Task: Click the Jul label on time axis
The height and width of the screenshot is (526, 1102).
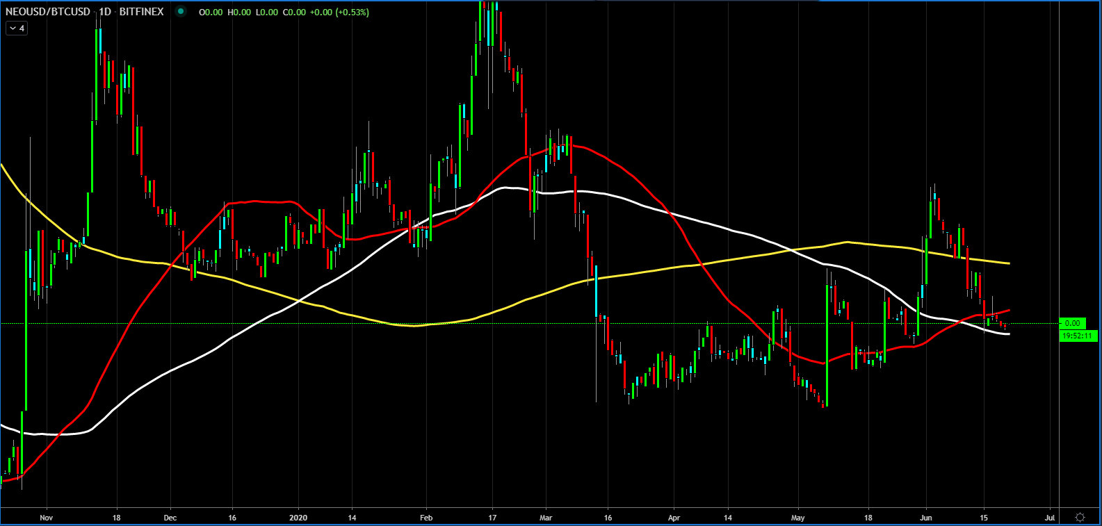Action: coord(1050,518)
